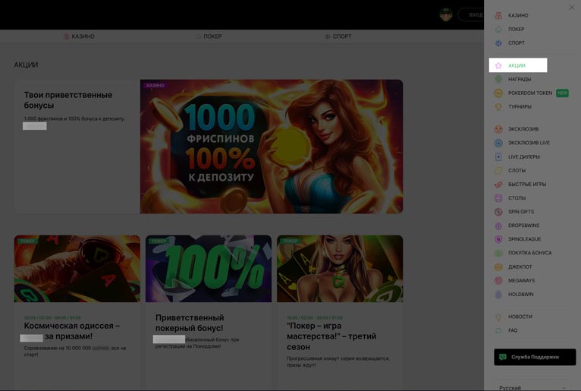Open Новости link in the sidebar
This screenshot has height=391, width=581.
coord(520,317)
